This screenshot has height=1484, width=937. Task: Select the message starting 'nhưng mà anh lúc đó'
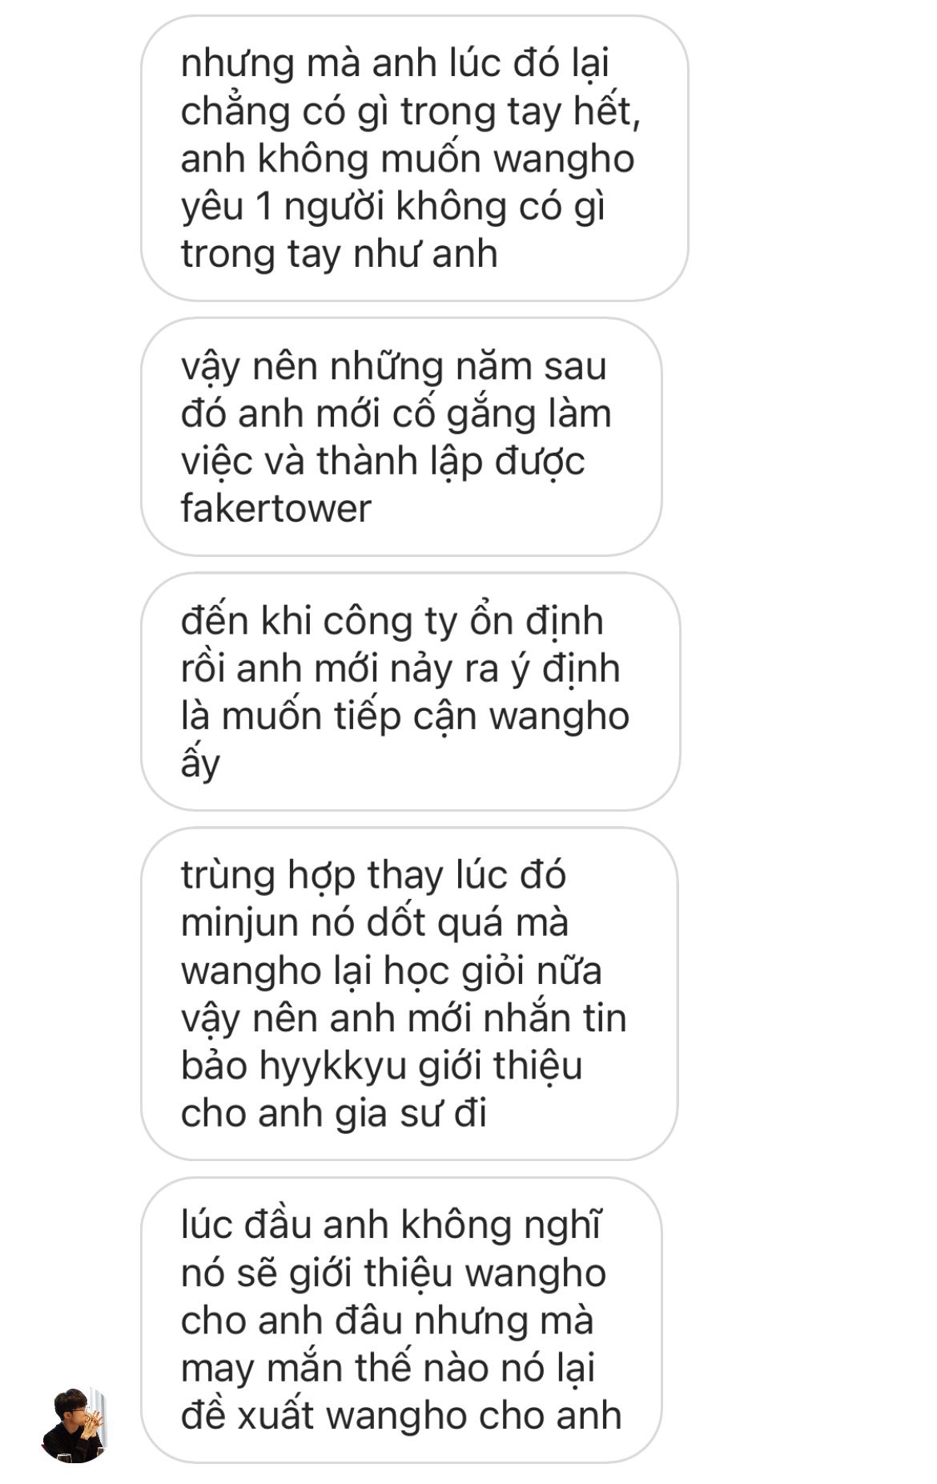(414, 159)
